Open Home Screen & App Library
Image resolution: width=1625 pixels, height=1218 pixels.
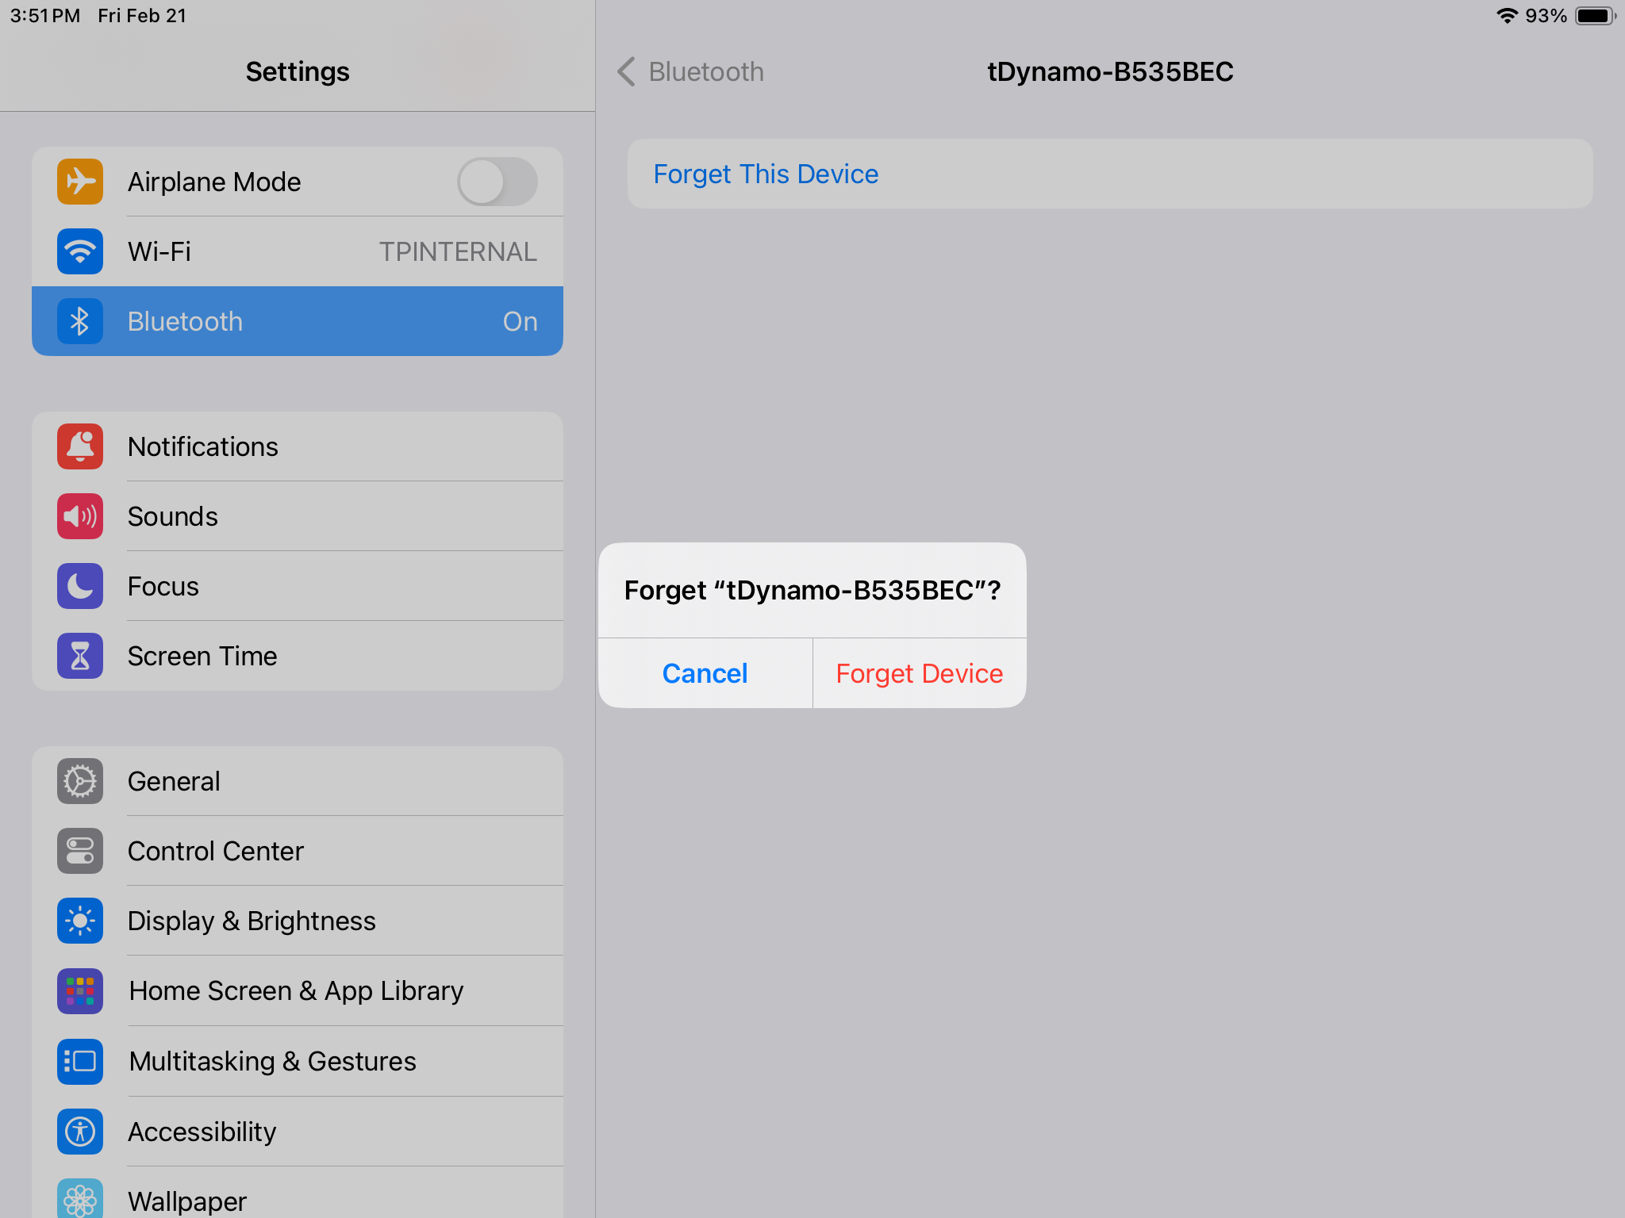pos(296,990)
